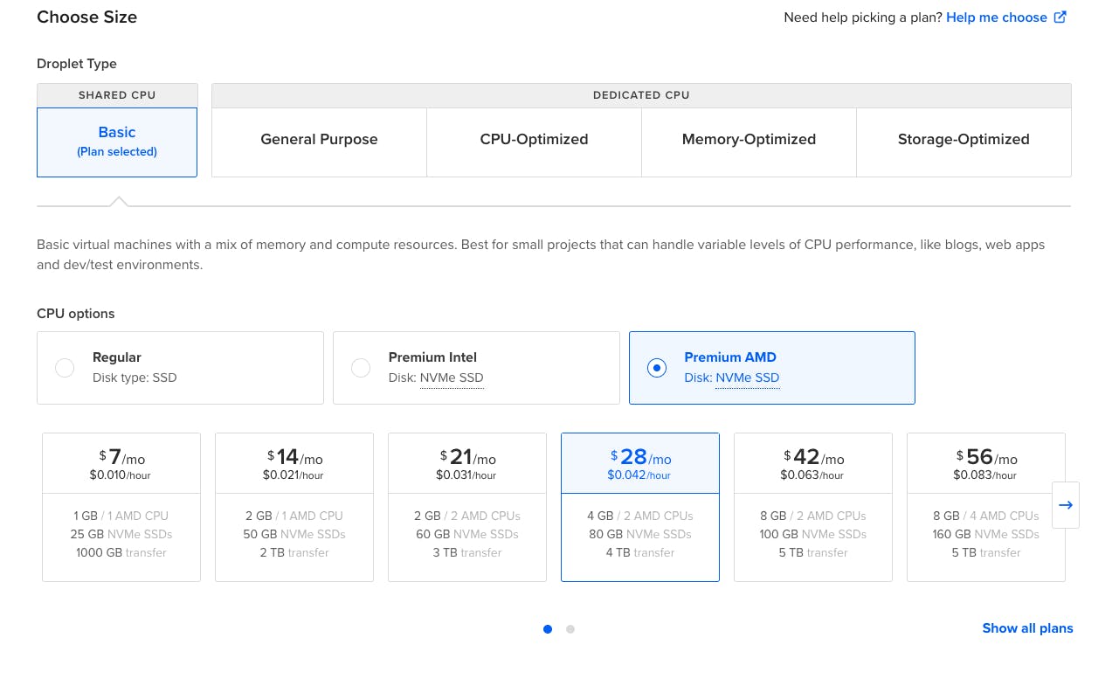The width and height of the screenshot is (1119, 686).
Task: Pick the $42/mo 8 GB plan
Action: (x=813, y=507)
